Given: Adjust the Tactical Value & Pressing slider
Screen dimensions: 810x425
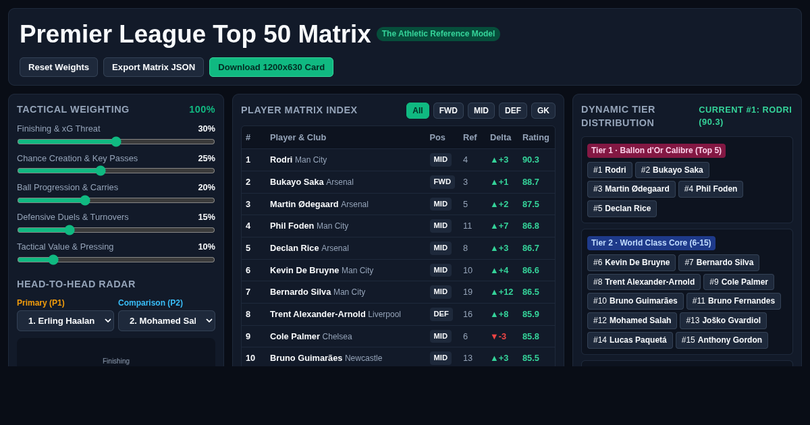Looking at the screenshot, I should coord(116,260).
